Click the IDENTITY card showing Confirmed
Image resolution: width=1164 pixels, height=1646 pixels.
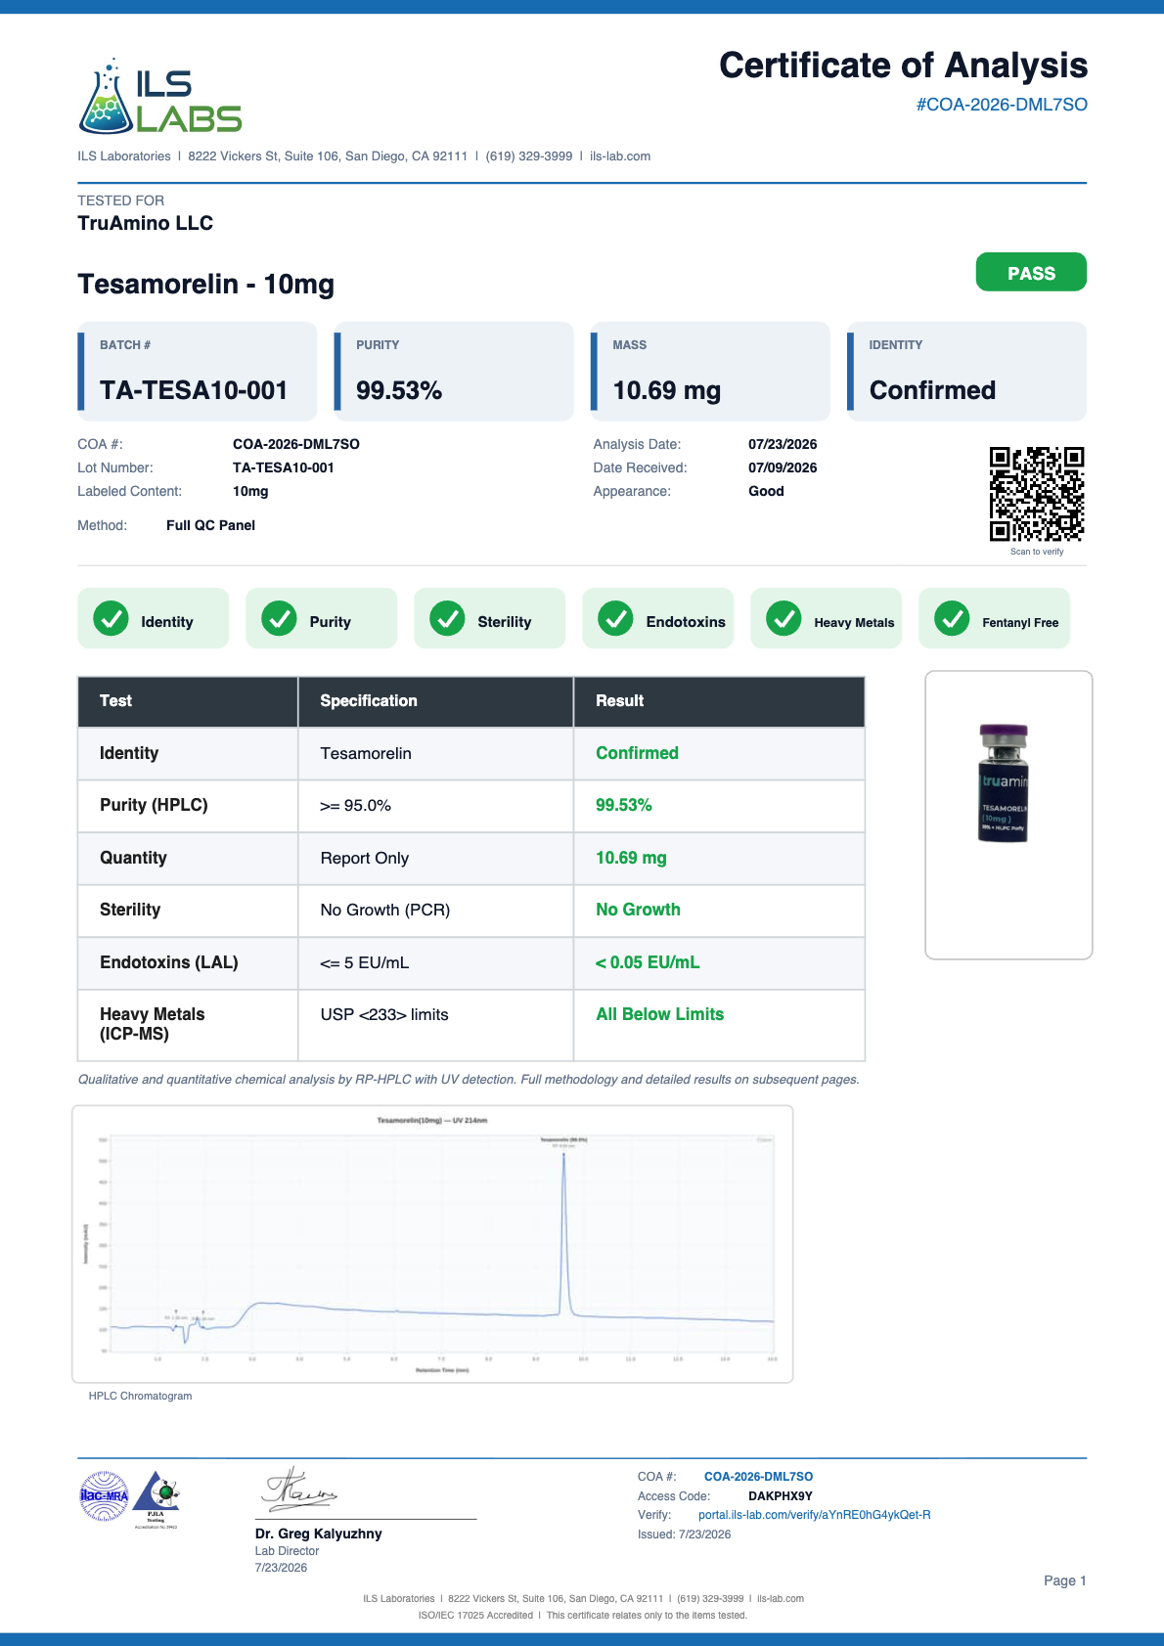tap(966, 372)
